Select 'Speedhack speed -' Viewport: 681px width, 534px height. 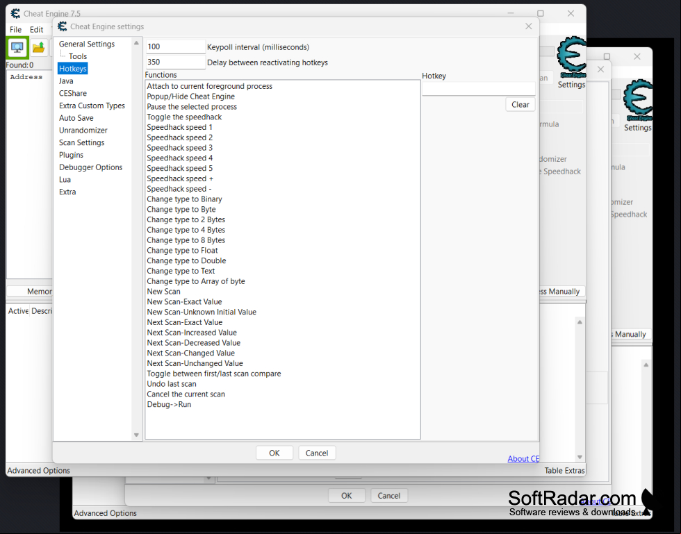point(179,189)
